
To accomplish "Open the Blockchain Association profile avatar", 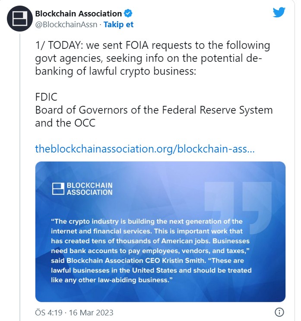I will [x=19, y=19].
